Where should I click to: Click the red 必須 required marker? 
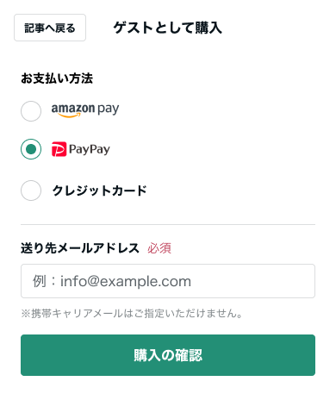pyautogui.click(x=159, y=248)
